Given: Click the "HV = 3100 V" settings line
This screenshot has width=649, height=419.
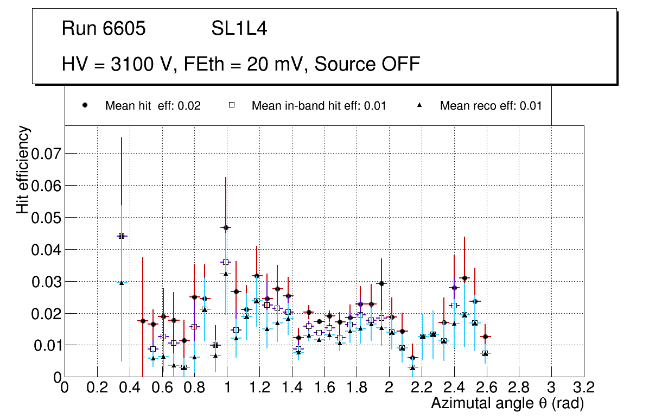Looking at the screenshot, I should click(x=241, y=64).
